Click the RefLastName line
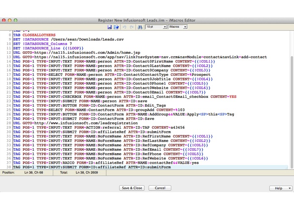 click(112, 141)
